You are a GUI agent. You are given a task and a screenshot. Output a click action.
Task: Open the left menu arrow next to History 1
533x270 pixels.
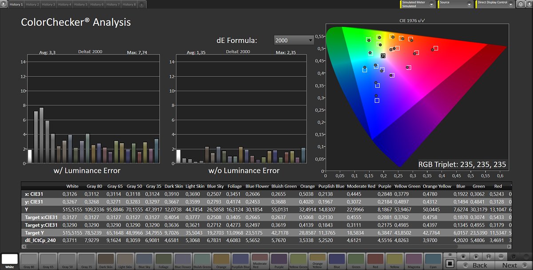4,4
